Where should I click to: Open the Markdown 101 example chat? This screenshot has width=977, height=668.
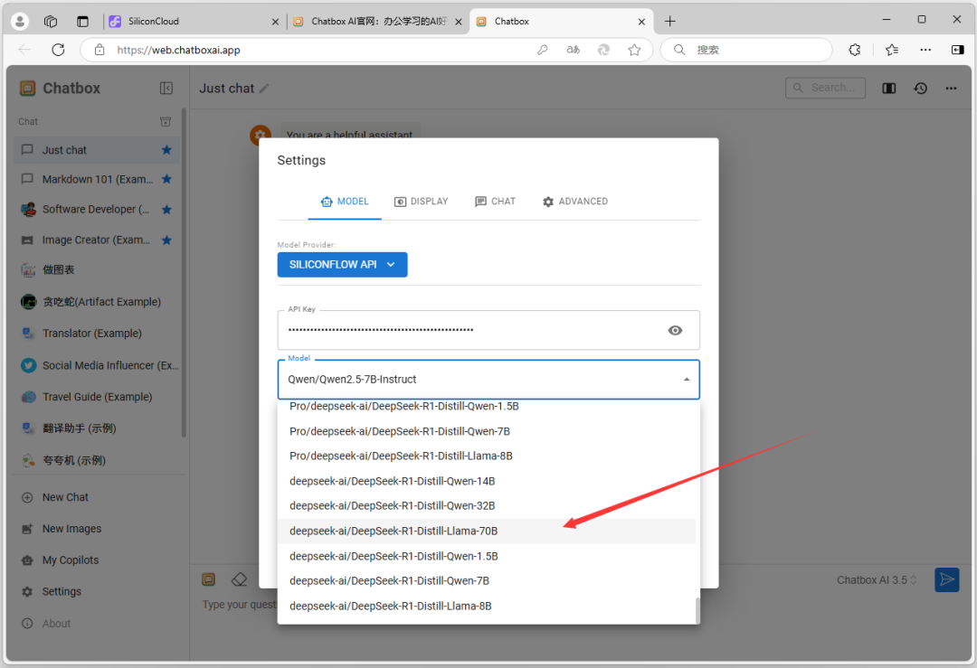pos(97,179)
